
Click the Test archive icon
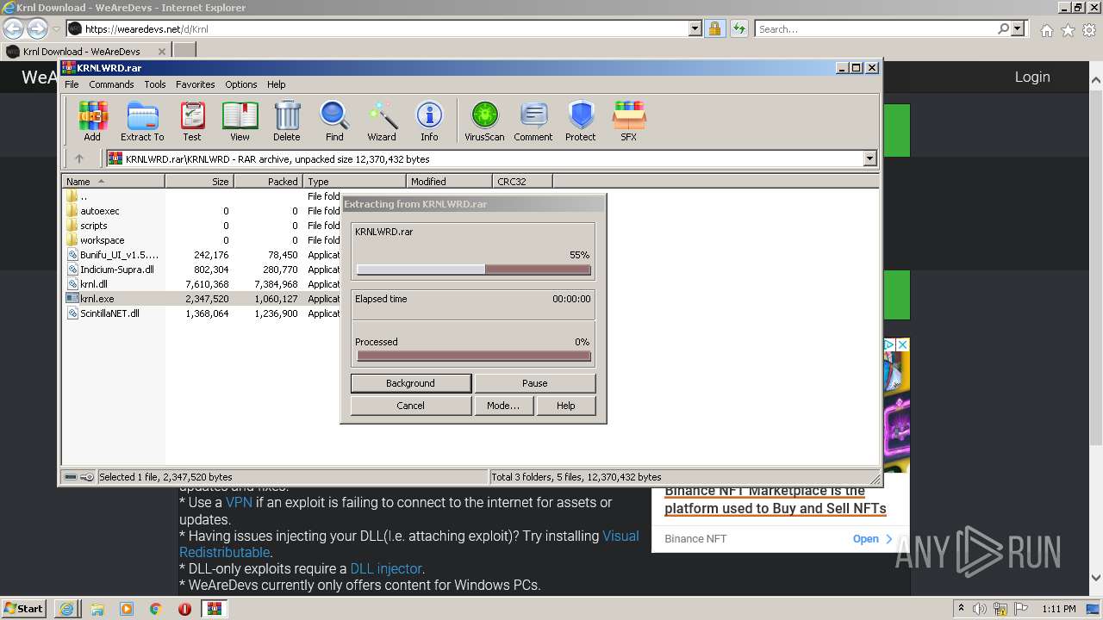(x=192, y=121)
